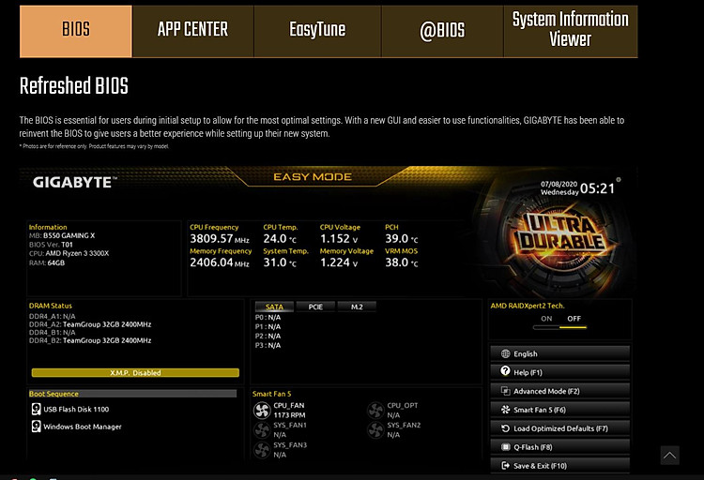Click Save & Exit (F10)
This screenshot has width=704, height=480.
[559, 466]
